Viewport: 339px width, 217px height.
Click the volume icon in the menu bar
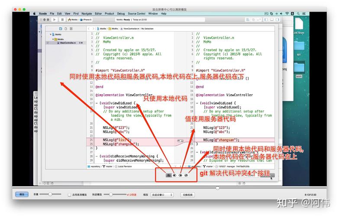pos(281,13)
